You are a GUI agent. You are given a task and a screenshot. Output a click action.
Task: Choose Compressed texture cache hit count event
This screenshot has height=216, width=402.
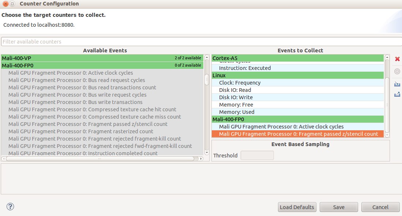point(92,109)
